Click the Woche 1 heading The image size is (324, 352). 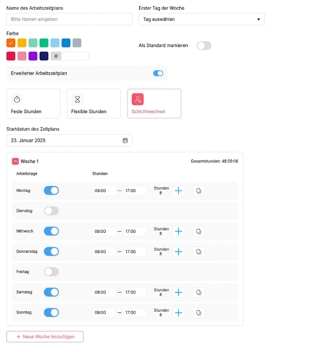coord(30,162)
